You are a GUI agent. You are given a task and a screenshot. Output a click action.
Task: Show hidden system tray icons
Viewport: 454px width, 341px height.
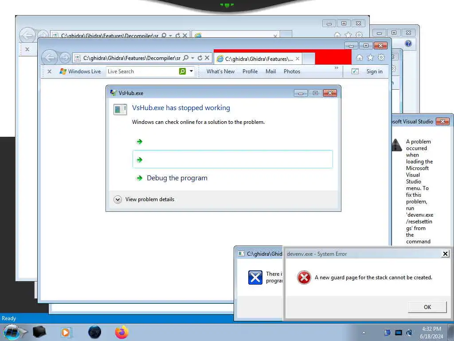(x=364, y=333)
